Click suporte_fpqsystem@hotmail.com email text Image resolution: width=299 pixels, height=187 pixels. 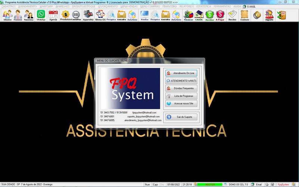tap(144, 116)
